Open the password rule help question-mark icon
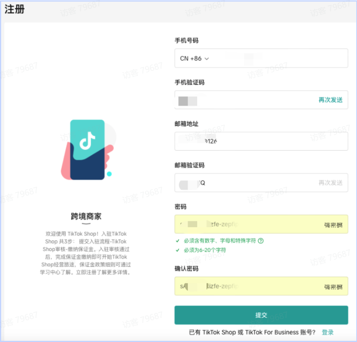The image size is (357, 342). 261,241
